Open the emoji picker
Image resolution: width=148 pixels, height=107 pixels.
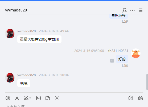click(x=8, y=98)
